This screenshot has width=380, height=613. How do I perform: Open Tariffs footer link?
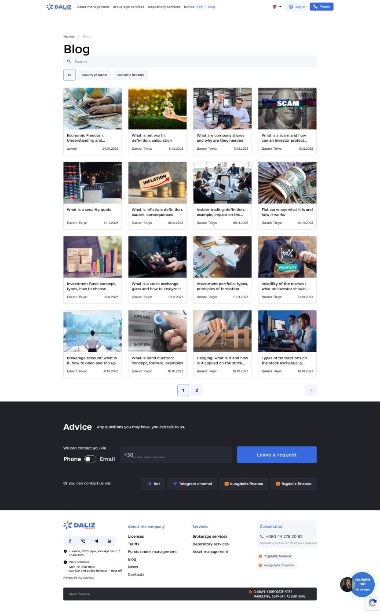[134, 544]
